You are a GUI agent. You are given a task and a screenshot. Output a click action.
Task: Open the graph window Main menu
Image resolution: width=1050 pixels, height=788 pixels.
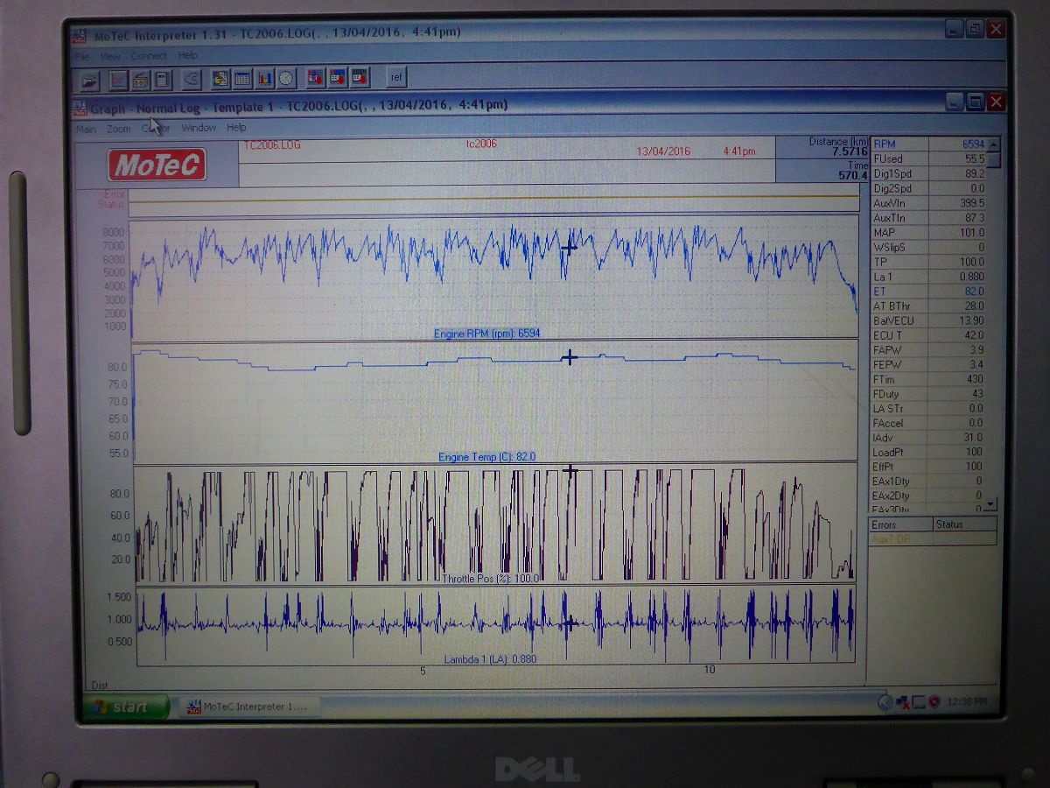[86, 129]
